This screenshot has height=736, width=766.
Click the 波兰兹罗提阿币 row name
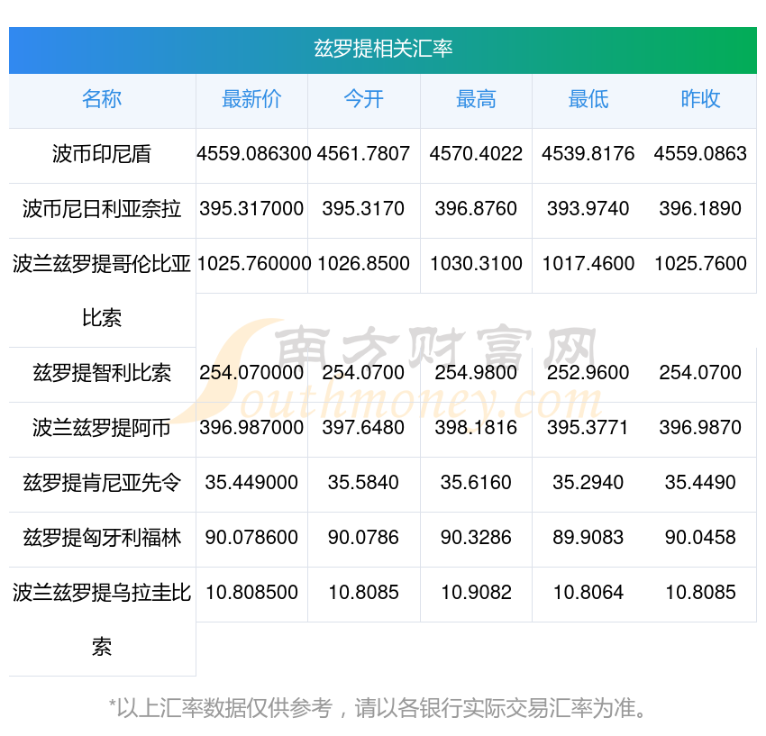[102, 429]
